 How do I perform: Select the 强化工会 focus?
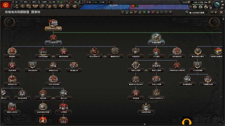pyautogui.click(x=64, y=94)
